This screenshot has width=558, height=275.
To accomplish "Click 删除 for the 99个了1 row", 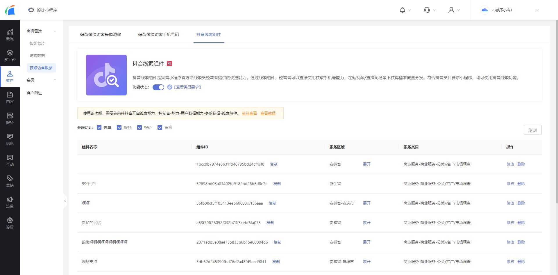I will 521,184.
